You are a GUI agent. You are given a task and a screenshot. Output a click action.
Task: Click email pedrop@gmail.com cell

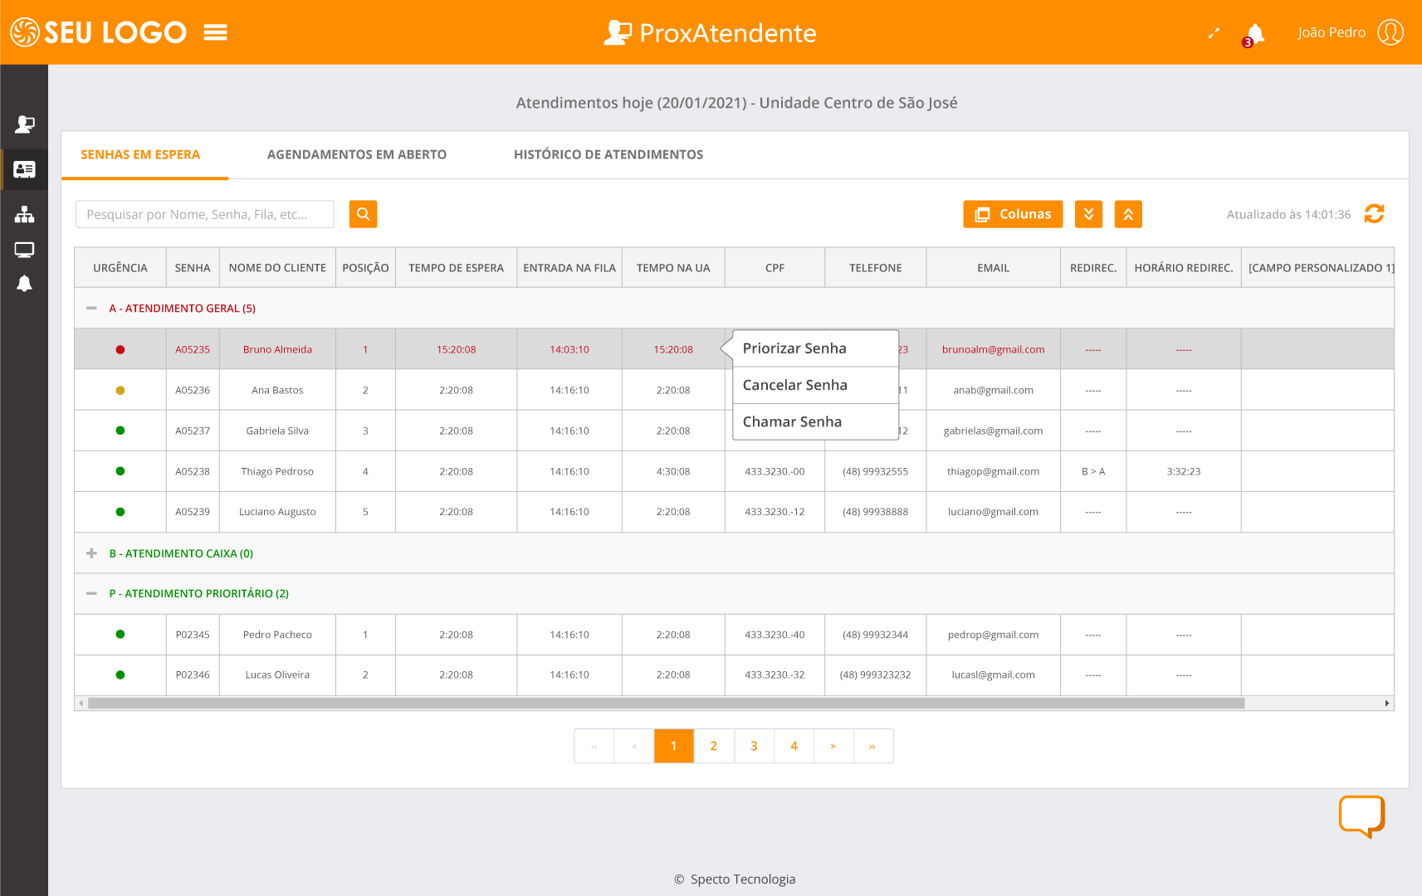click(x=994, y=635)
